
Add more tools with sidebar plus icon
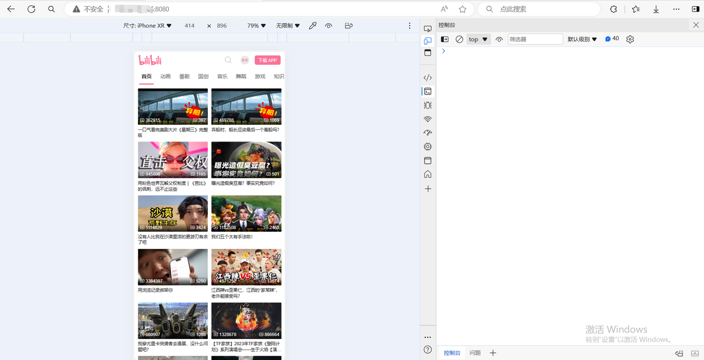click(x=428, y=189)
